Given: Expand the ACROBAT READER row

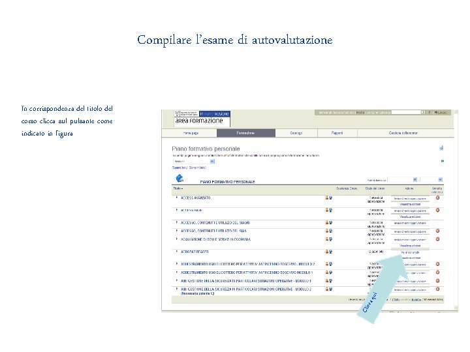Looking at the screenshot, I should 177,252.
